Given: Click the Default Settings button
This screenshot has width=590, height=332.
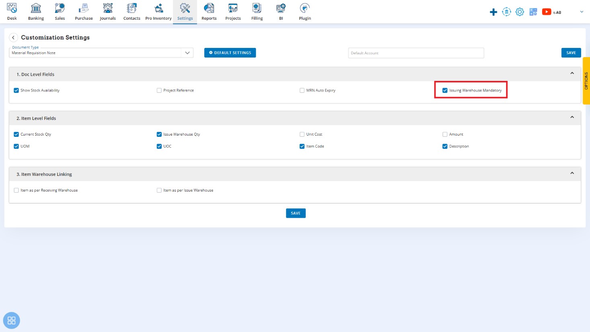Looking at the screenshot, I should pos(230,53).
